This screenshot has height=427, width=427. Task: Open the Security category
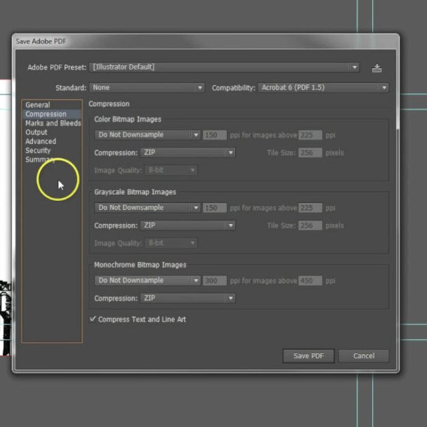(38, 150)
